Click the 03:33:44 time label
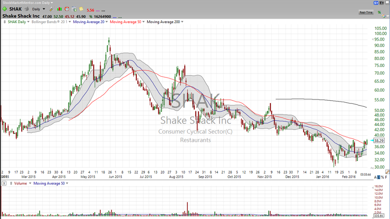Screen dimensions: 390x219 click(365, 174)
